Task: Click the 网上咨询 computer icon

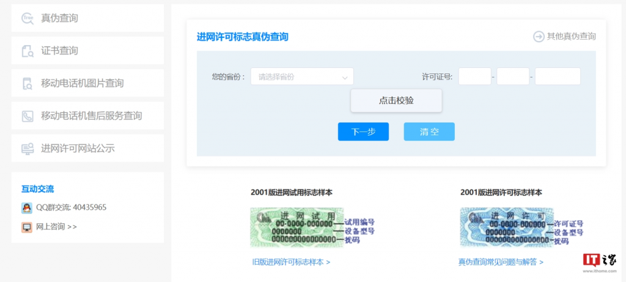Action: click(27, 227)
